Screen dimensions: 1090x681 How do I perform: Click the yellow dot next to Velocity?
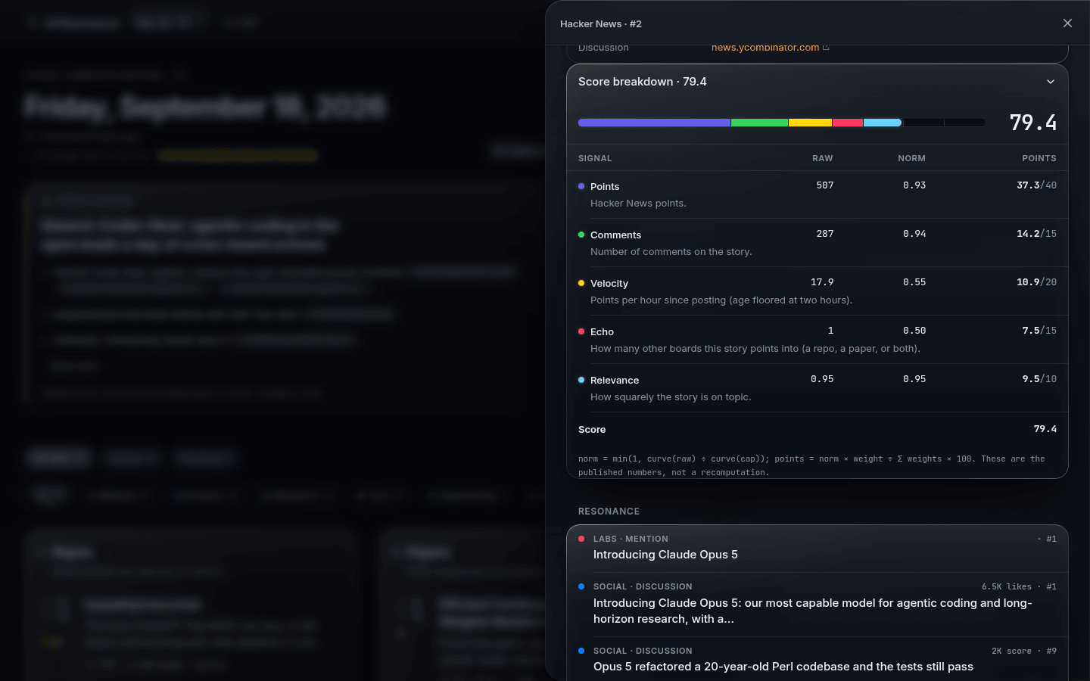(581, 283)
